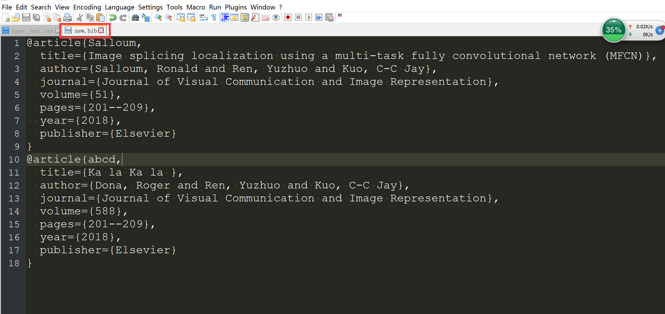665x314 pixels.
Task: Place cursor on the abcd article line
Action: click(74, 159)
